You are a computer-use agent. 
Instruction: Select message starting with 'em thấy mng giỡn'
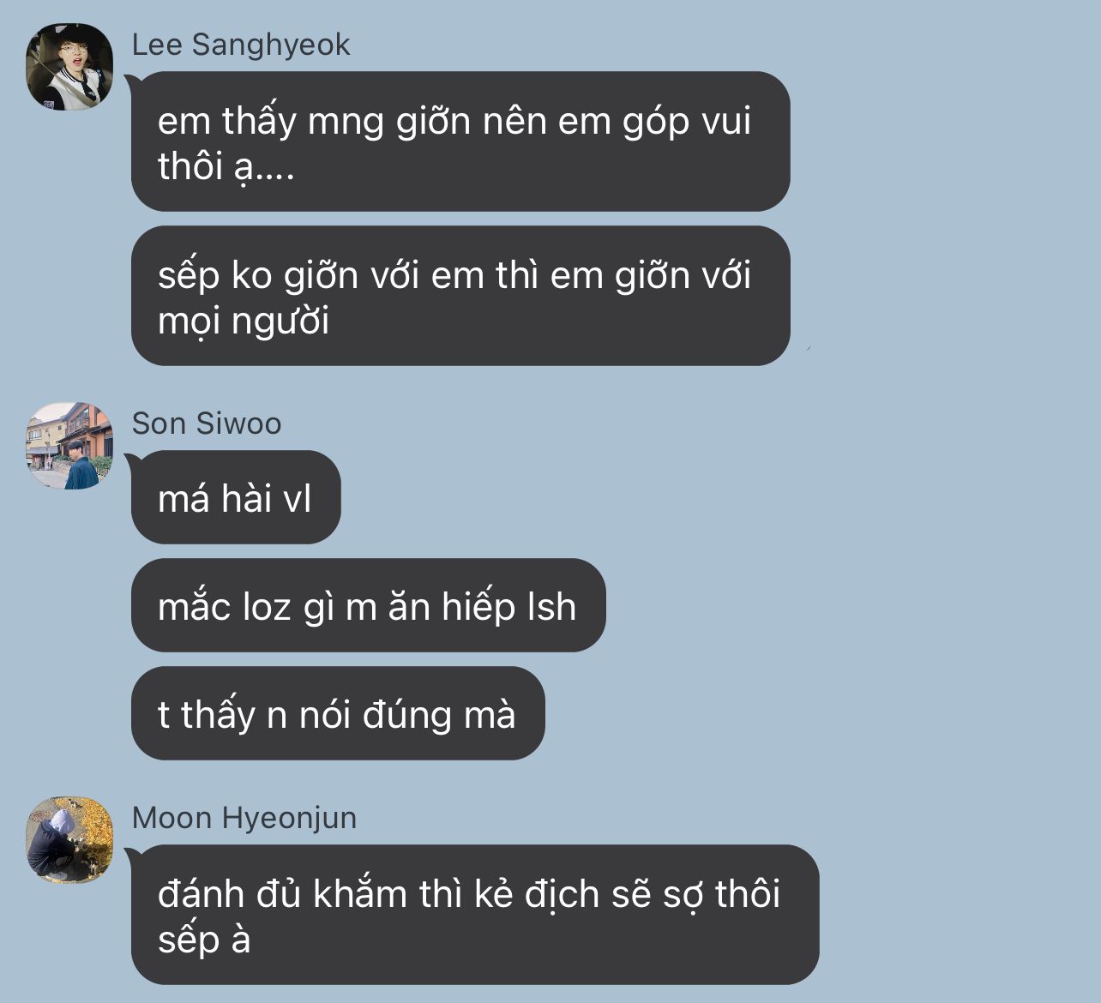pos(460,141)
